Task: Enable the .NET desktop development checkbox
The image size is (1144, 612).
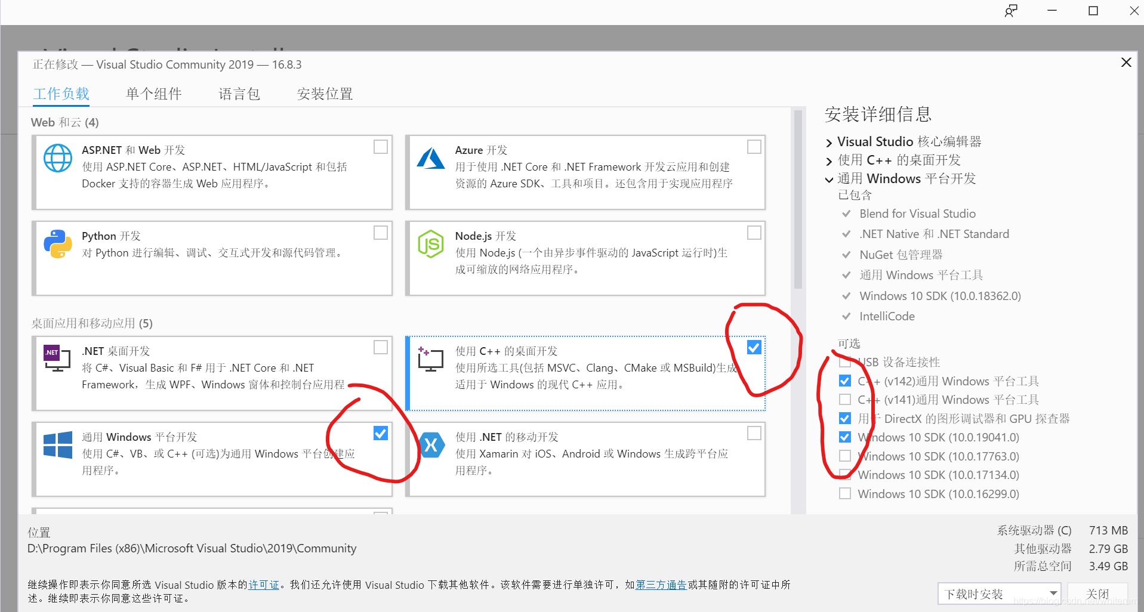Action: [381, 347]
